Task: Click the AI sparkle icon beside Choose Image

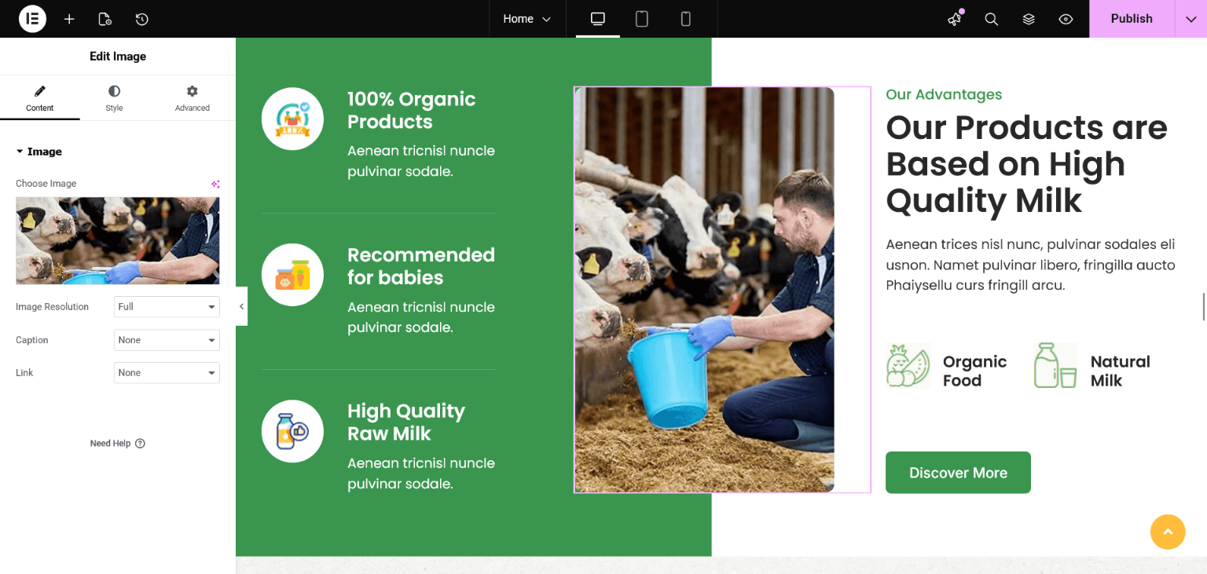Action: coord(215,184)
